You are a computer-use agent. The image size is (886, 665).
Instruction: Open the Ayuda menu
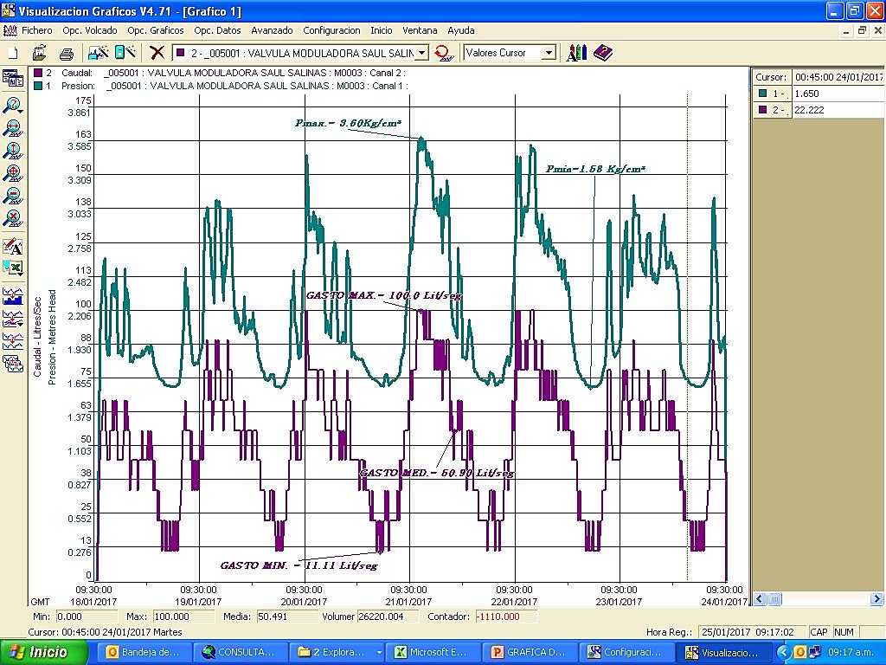tap(461, 30)
